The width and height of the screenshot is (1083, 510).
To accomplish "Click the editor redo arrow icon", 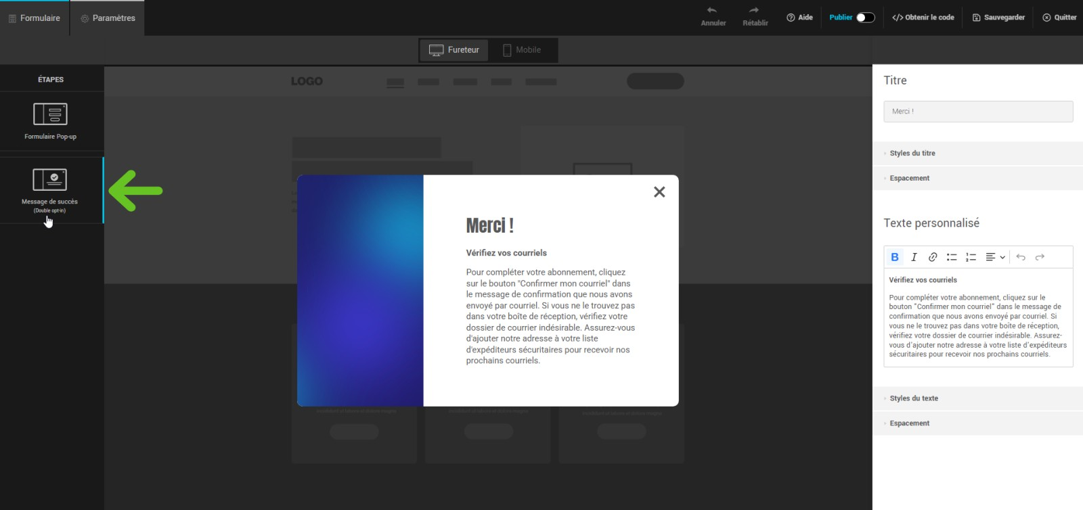I will (1040, 257).
